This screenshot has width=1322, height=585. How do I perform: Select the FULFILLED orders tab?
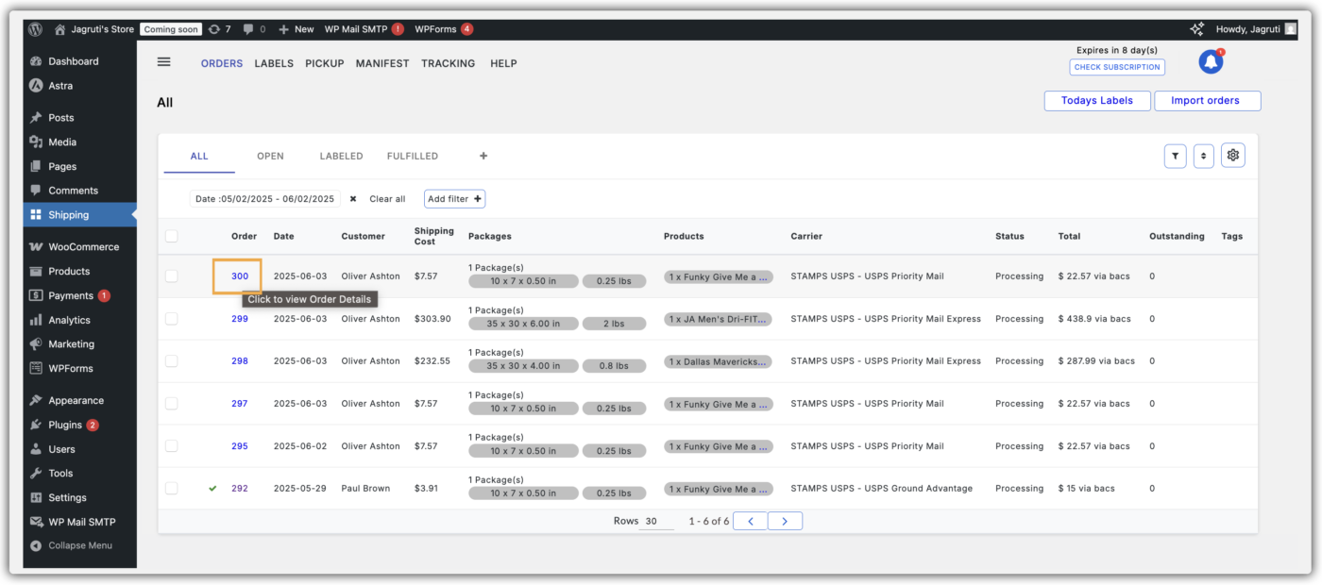pyautogui.click(x=413, y=156)
